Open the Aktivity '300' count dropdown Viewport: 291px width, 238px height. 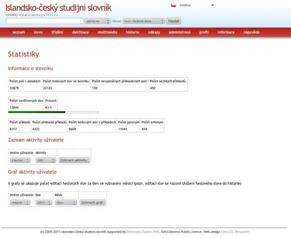[x=46, y=160]
